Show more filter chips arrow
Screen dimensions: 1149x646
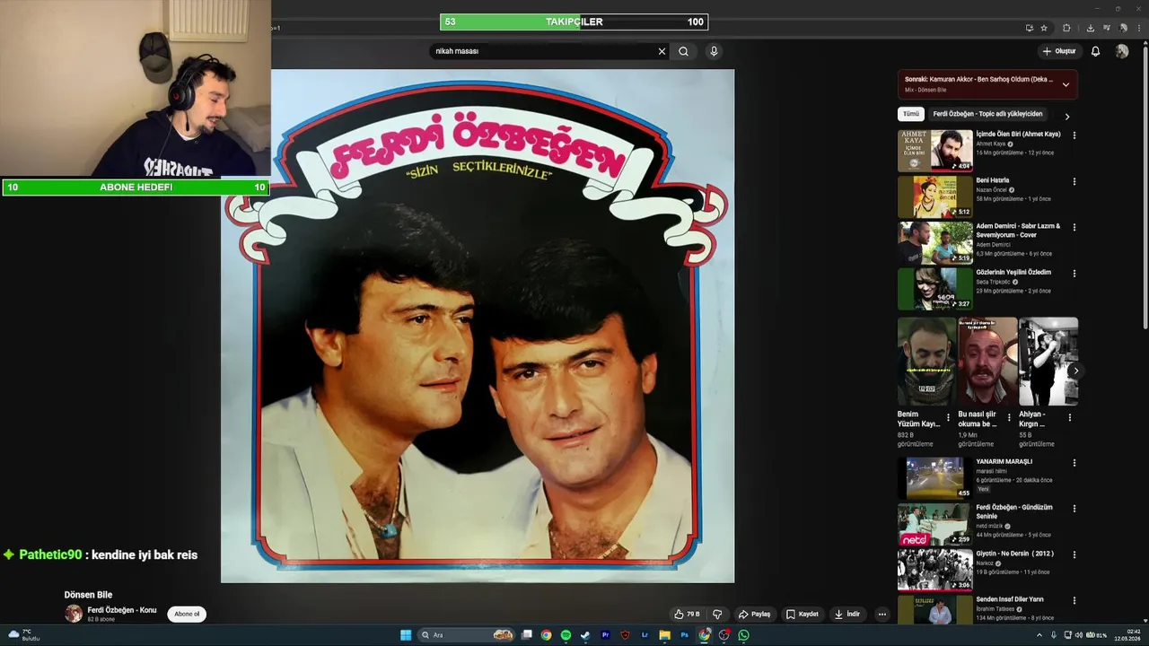(1067, 116)
